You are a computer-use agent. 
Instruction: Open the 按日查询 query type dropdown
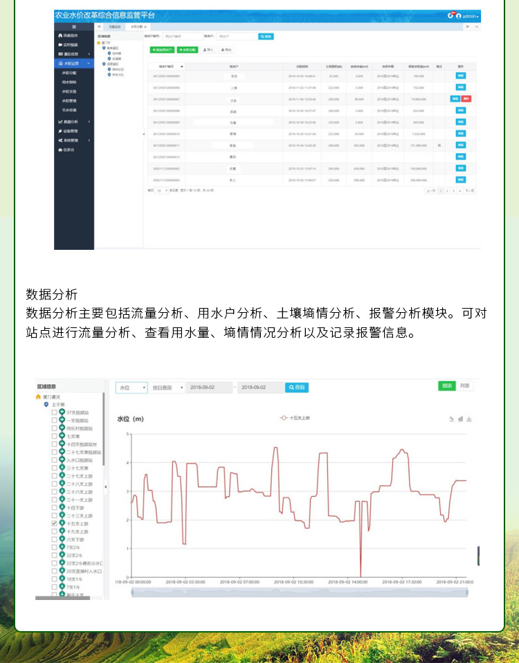point(167,388)
